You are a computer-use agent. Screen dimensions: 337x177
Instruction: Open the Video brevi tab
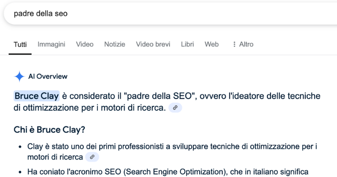click(x=153, y=44)
